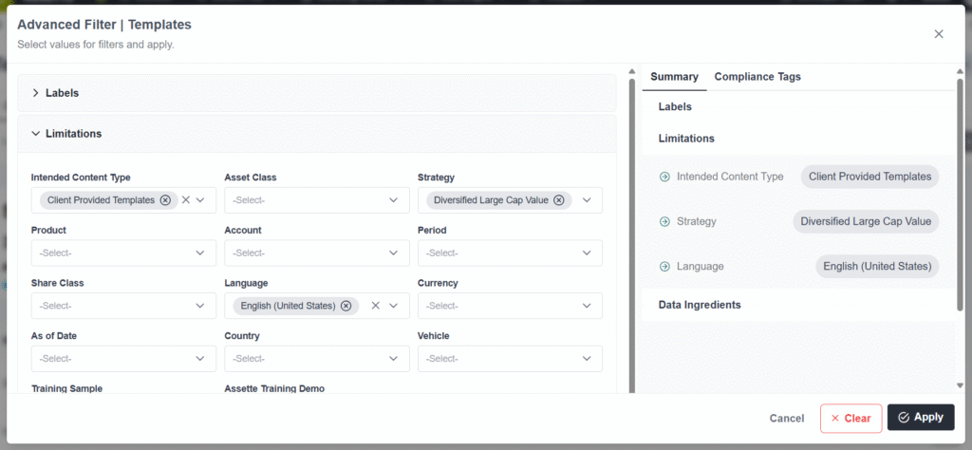Switch to the Compliance Tags tab
972x450 pixels.
click(x=757, y=77)
